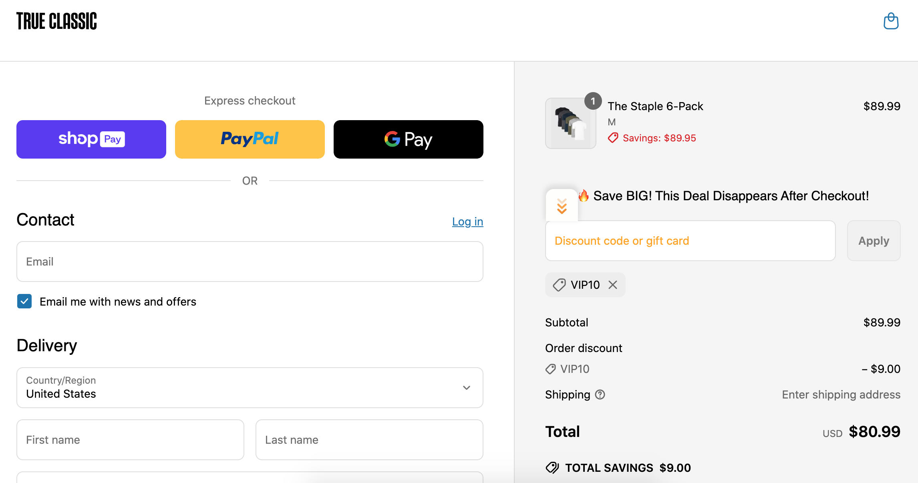
Task: Pay with Shop Pay express checkout
Action: pyautogui.click(x=91, y=139)
